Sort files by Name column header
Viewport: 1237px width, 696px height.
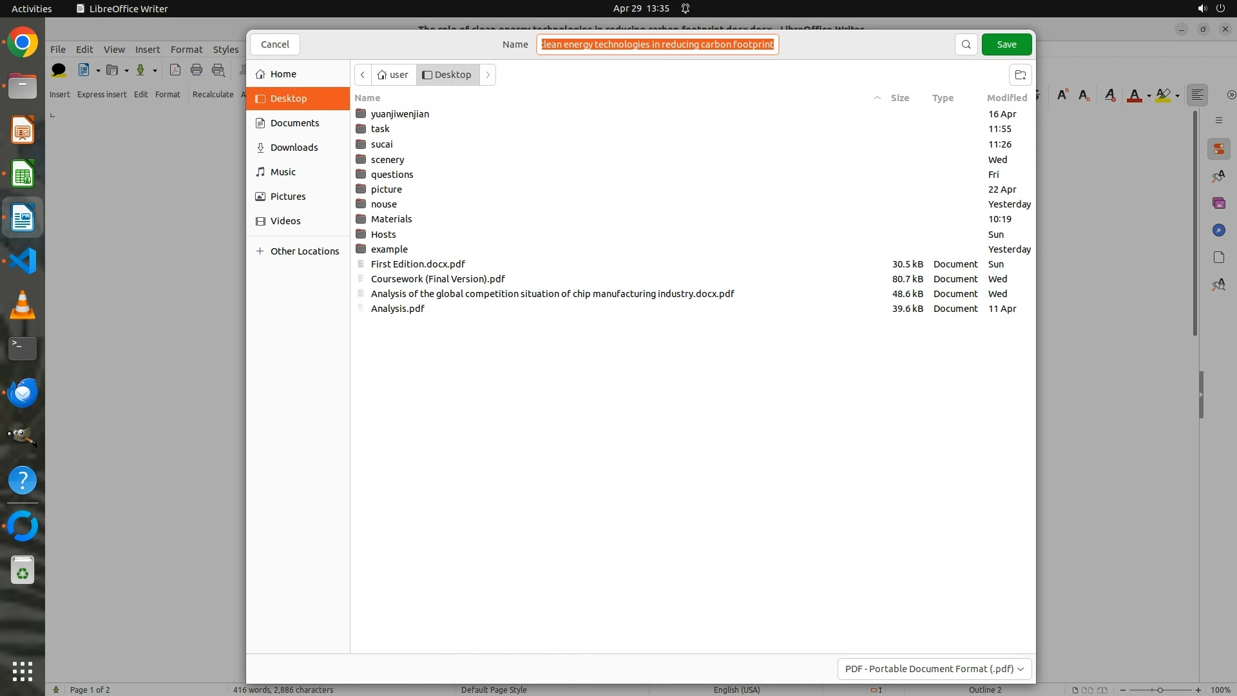click(x=367, y=98)
